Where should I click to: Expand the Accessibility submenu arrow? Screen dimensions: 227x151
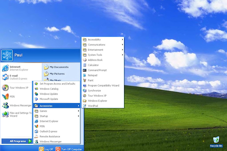(122, 40)
